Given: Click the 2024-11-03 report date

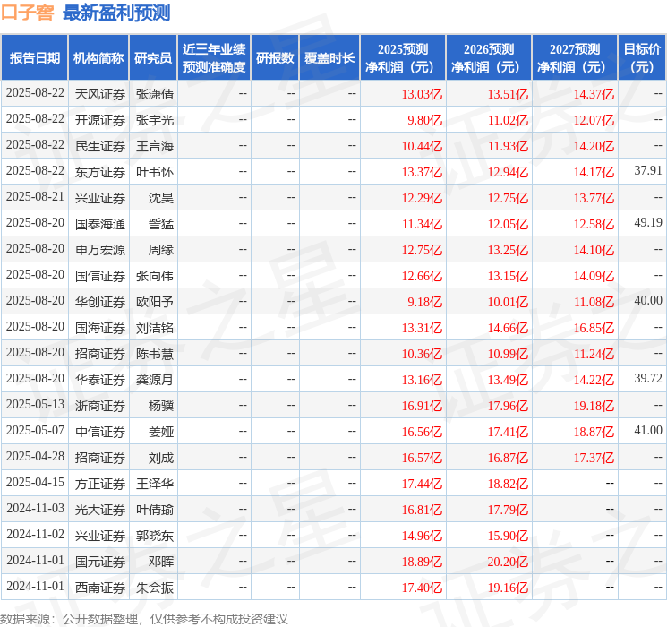Looking at the screenshot, I should (x=35, y=508).
